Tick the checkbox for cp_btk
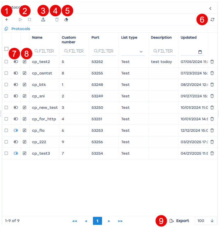 coord(6,85)
